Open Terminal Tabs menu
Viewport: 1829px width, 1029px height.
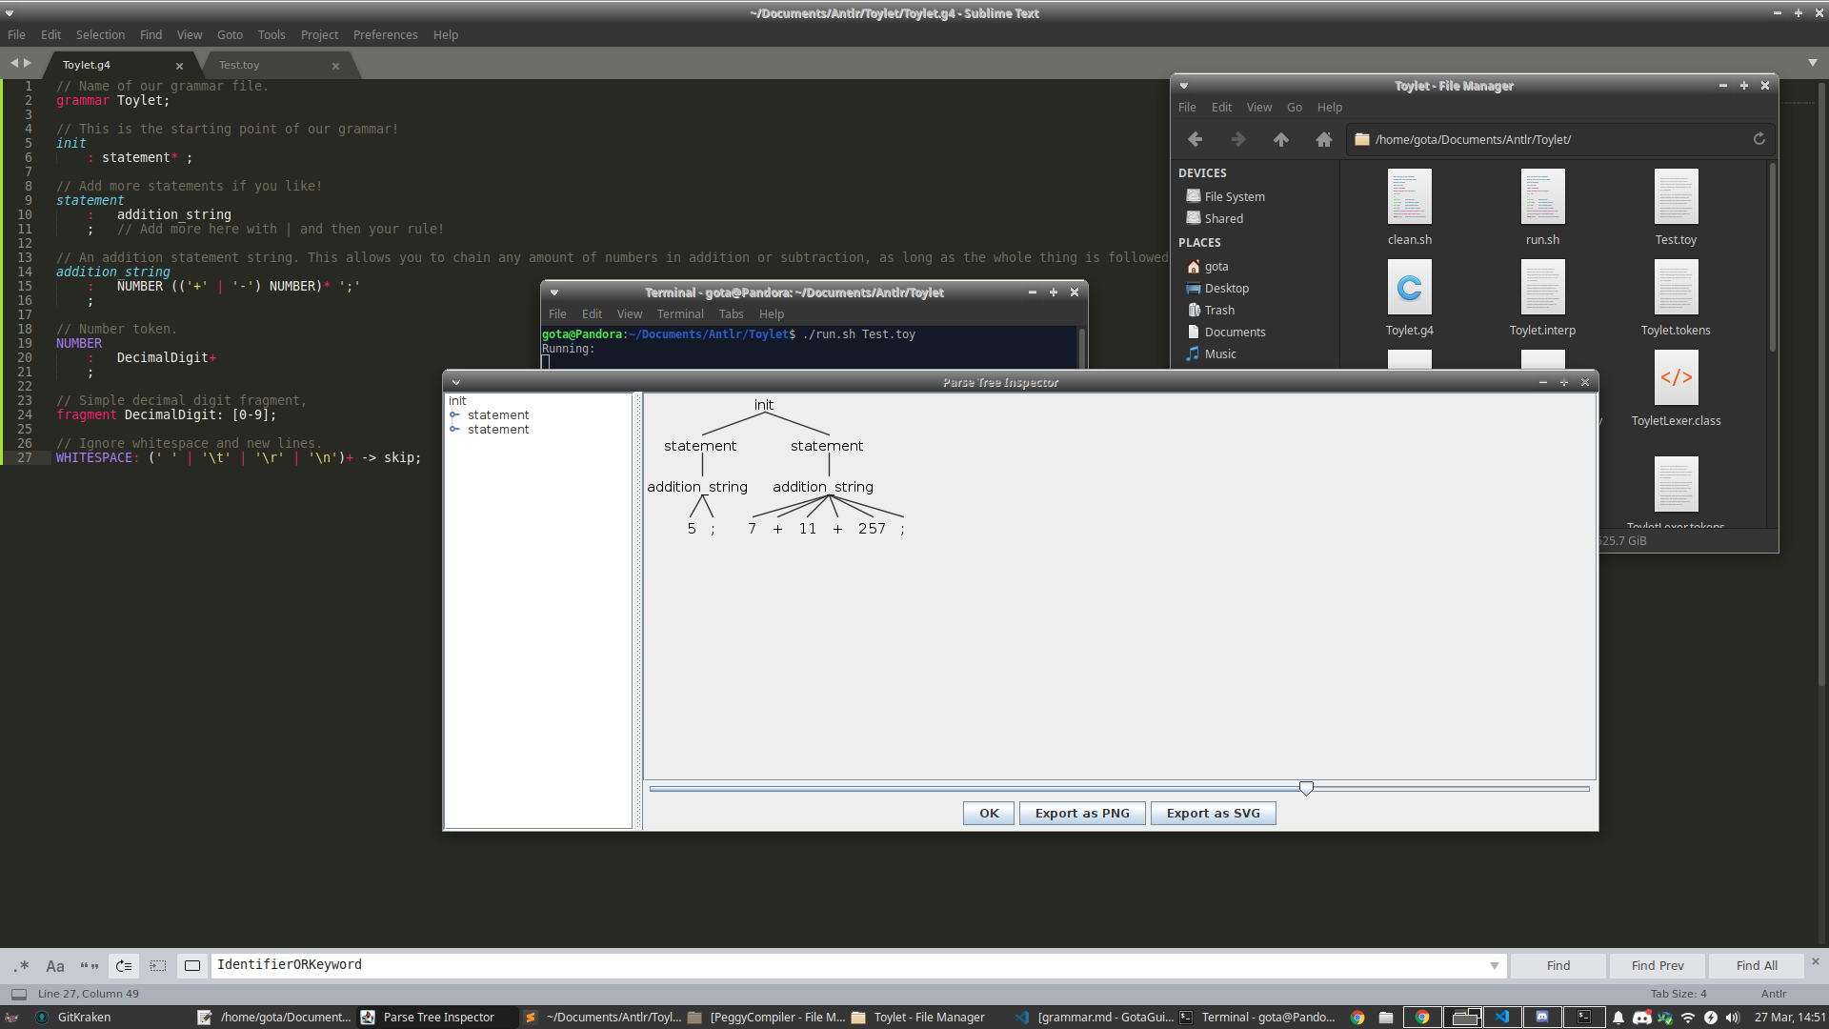tap(731, 313)
